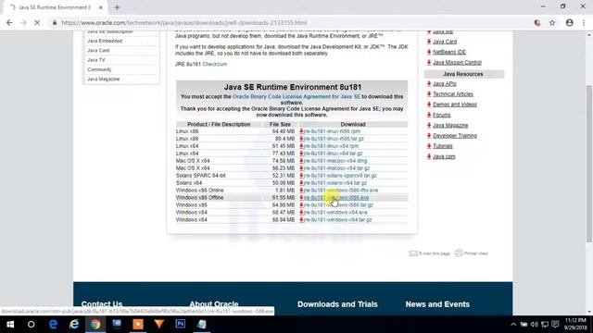Open Java Card in left sidebar
Image resolution: width=593 pixels, height=333 pixels.
click(98, 50)
